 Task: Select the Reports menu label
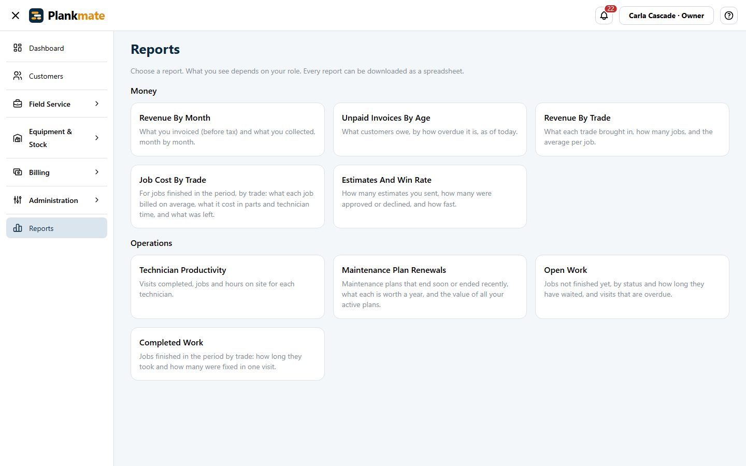tap(41, 228)
